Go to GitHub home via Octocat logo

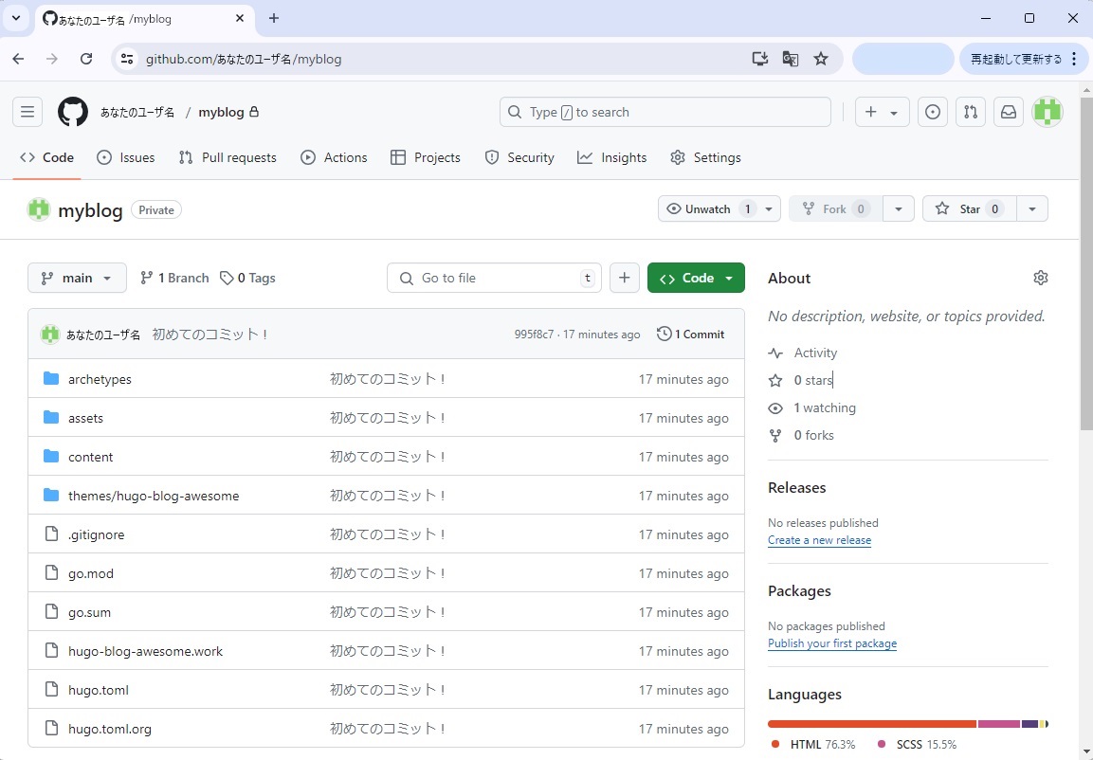point(72,112)
